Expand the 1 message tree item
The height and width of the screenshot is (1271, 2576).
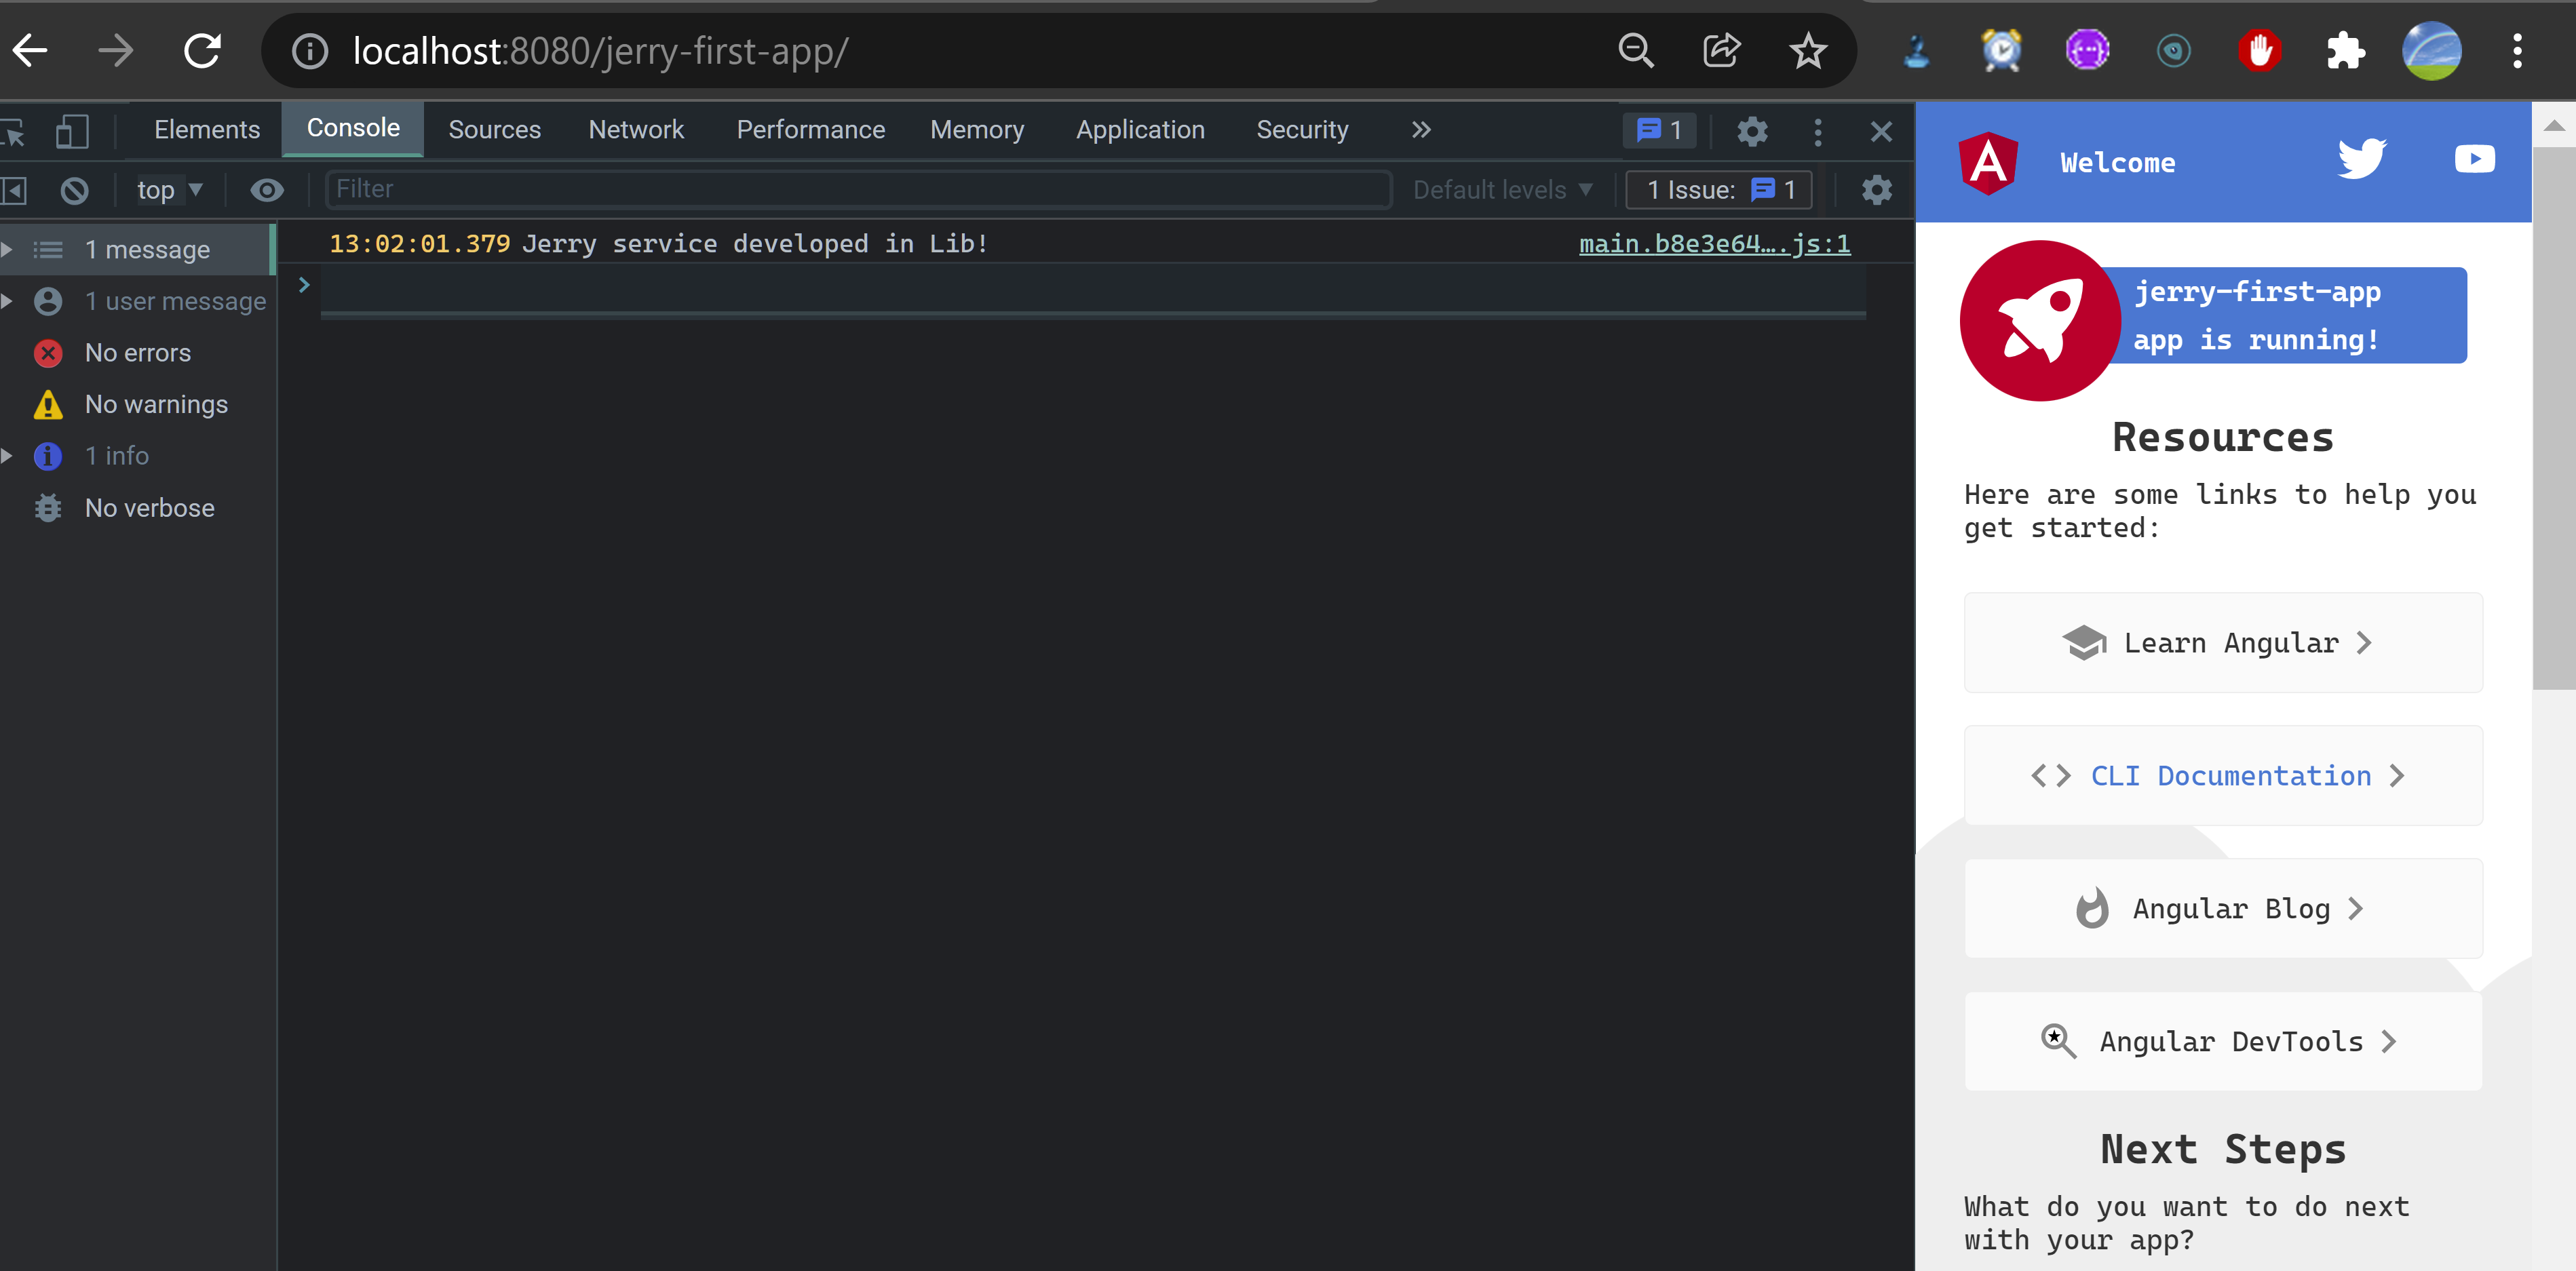point(8,250)
